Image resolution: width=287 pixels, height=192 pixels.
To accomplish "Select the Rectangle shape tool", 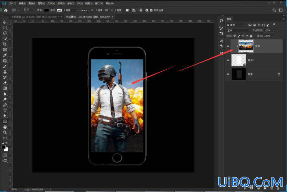I will pyautogui.click(x=5, y=121).
